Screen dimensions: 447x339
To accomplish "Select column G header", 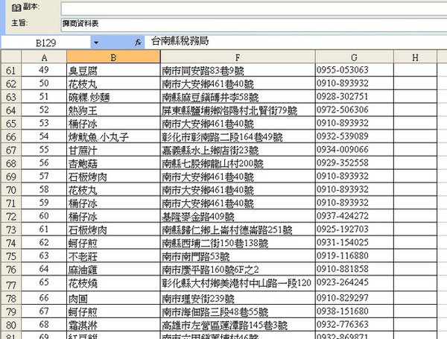I will [x=355, y=57].
